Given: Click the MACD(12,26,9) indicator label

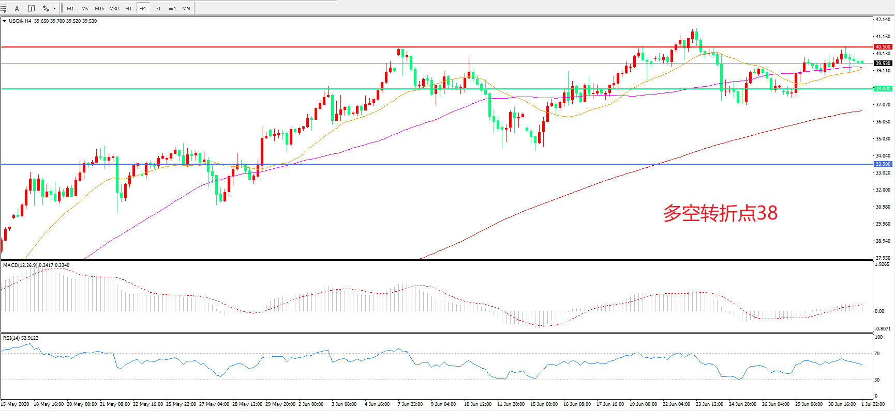Looking at the screenshot, I should (x=20, y=265).
